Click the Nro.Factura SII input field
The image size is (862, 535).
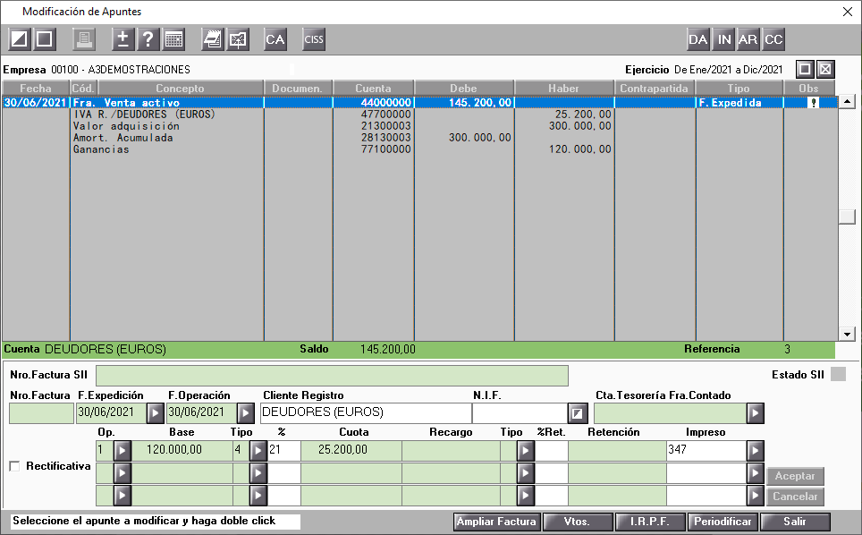click(x=332, y=376)
